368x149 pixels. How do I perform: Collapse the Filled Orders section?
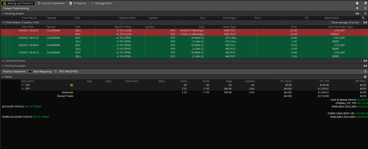[x=3, y=22]
